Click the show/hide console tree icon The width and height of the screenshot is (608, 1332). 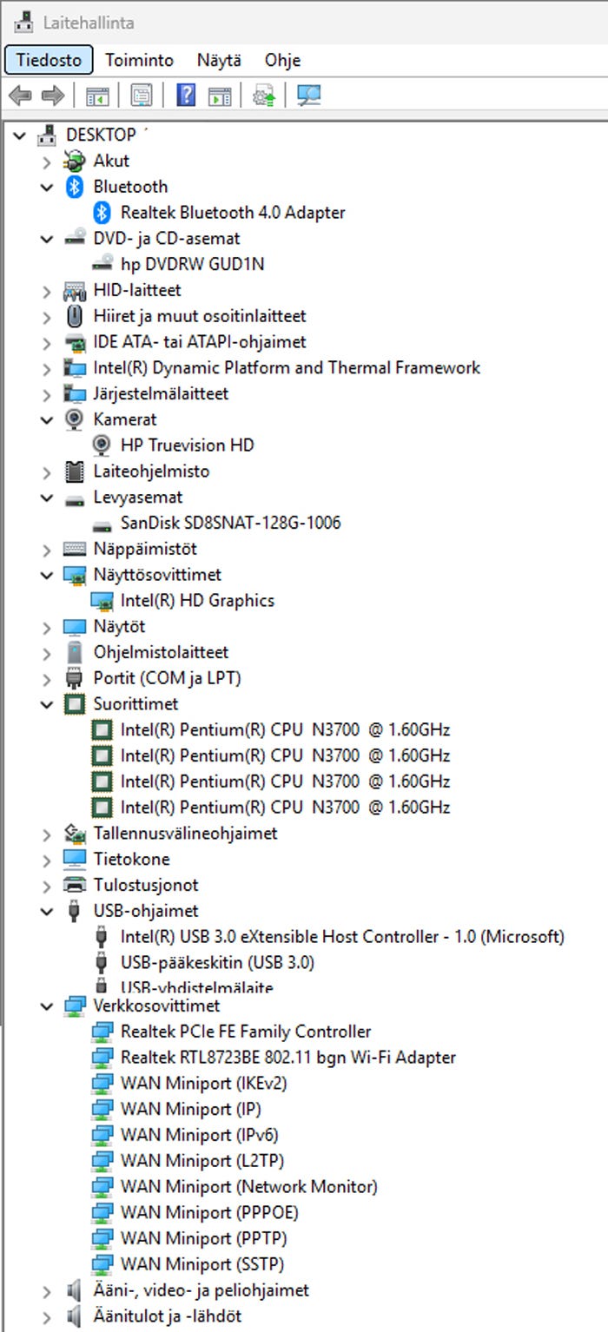[x=97, y=96]
